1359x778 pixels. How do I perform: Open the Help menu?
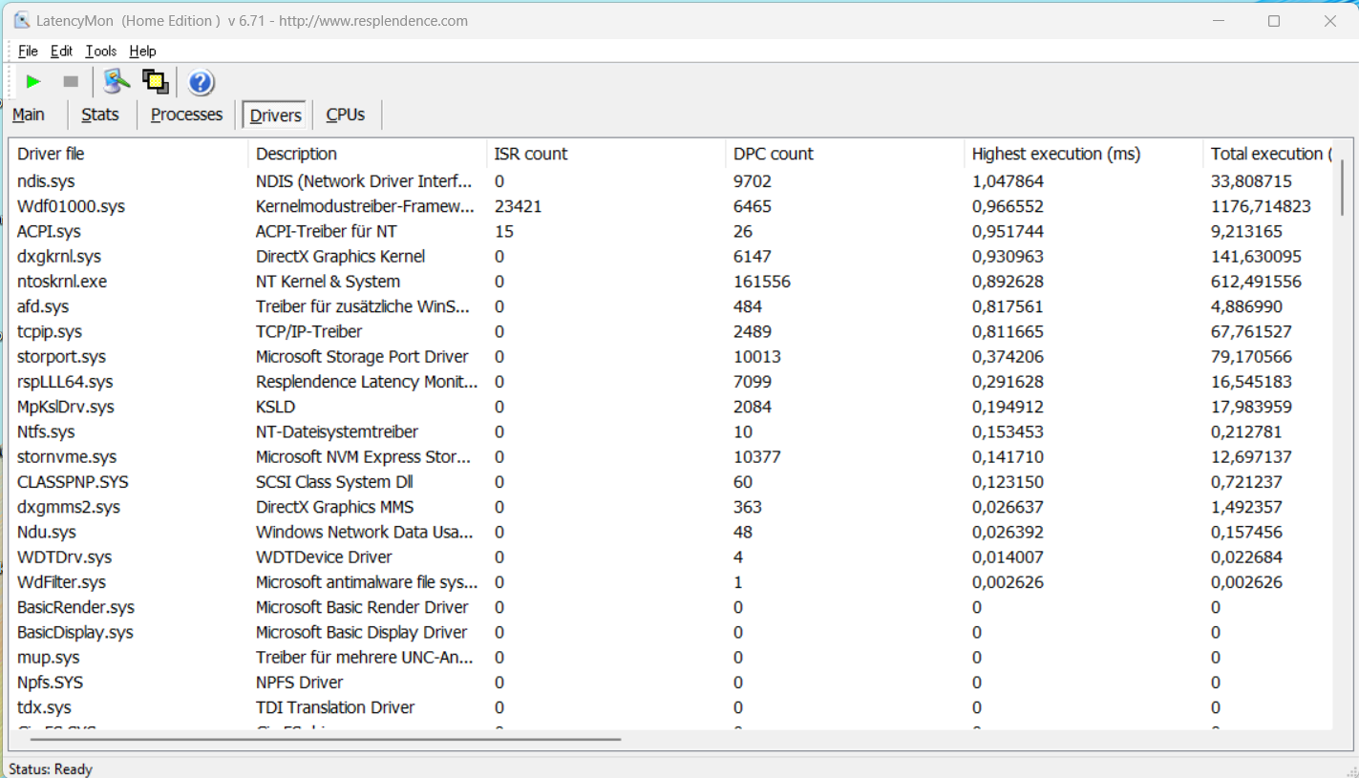pyautogui.click(x=142, y=52)
